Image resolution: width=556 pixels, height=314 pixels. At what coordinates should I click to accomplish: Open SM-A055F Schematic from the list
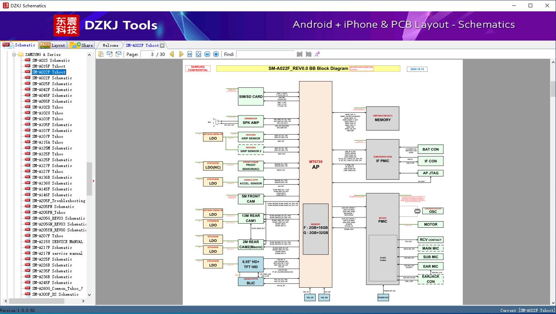coord(52,101)
